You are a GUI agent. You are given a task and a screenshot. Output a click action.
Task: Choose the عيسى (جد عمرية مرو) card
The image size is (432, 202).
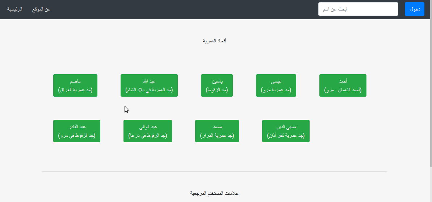276,85
